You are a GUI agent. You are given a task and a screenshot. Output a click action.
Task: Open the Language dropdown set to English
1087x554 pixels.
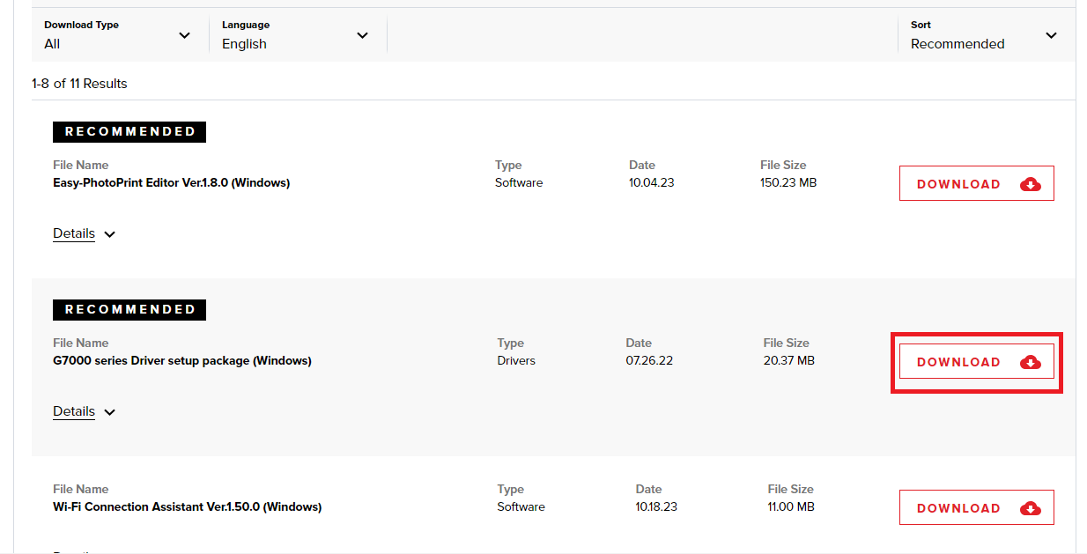(x=298, y=35)
